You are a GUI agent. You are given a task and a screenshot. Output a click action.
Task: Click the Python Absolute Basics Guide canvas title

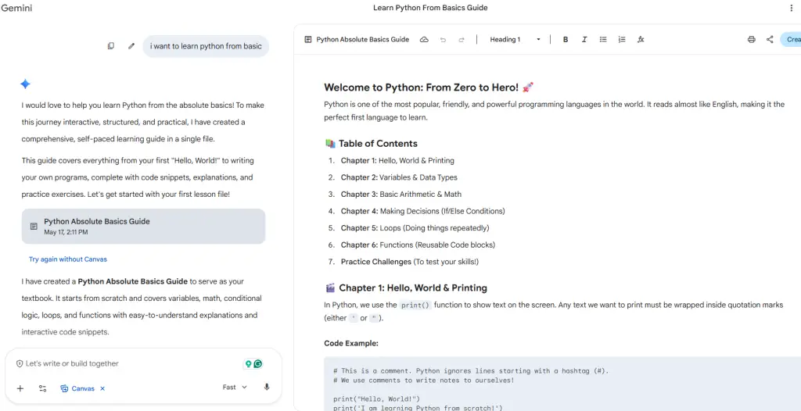point(363,39)
